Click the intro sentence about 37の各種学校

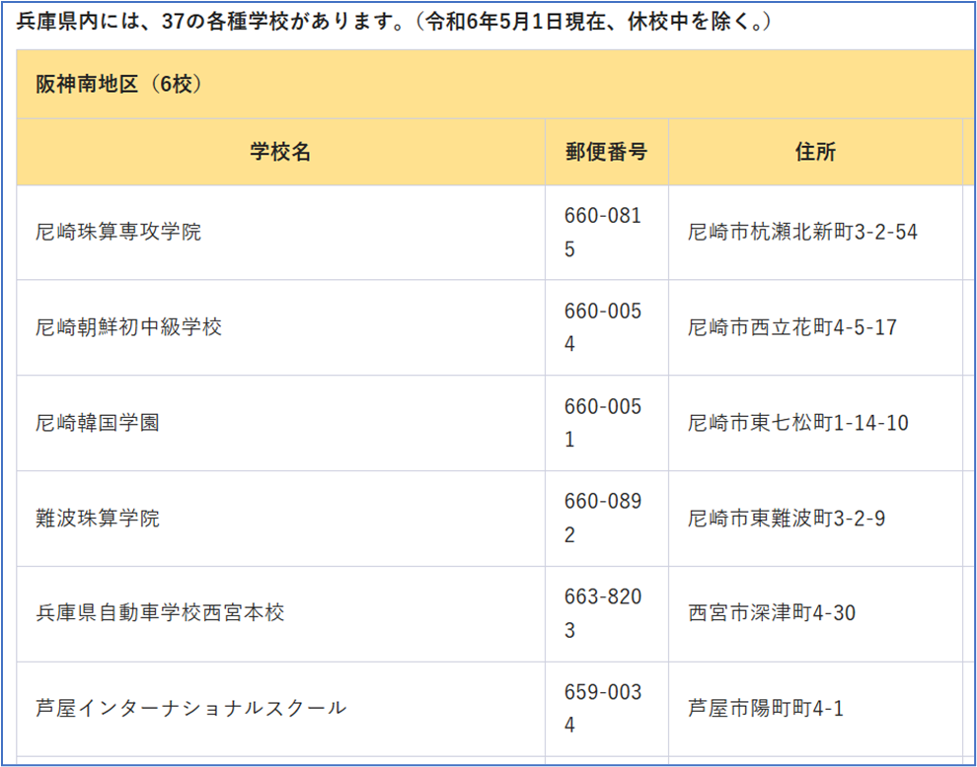395,22
